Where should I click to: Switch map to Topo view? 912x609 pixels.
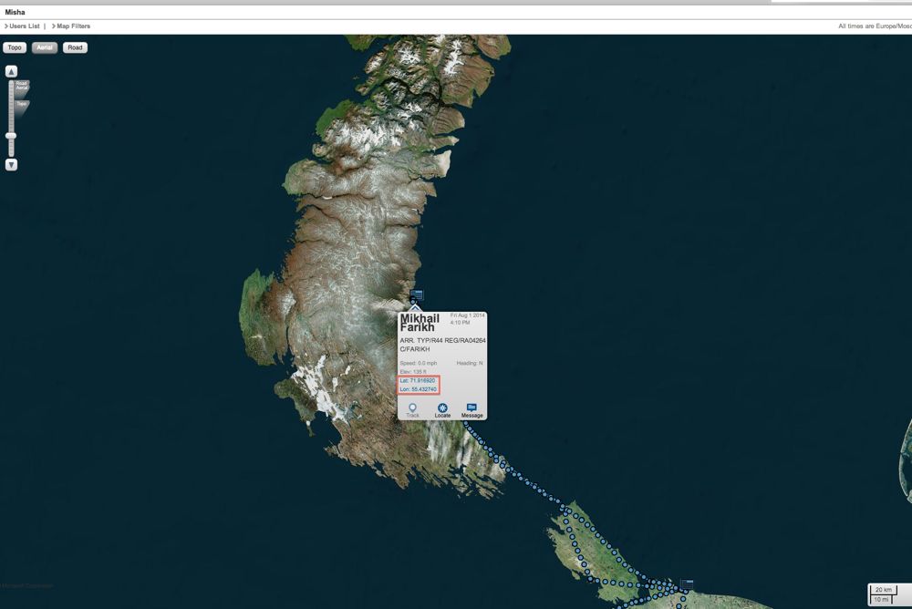tap(15, 47)
